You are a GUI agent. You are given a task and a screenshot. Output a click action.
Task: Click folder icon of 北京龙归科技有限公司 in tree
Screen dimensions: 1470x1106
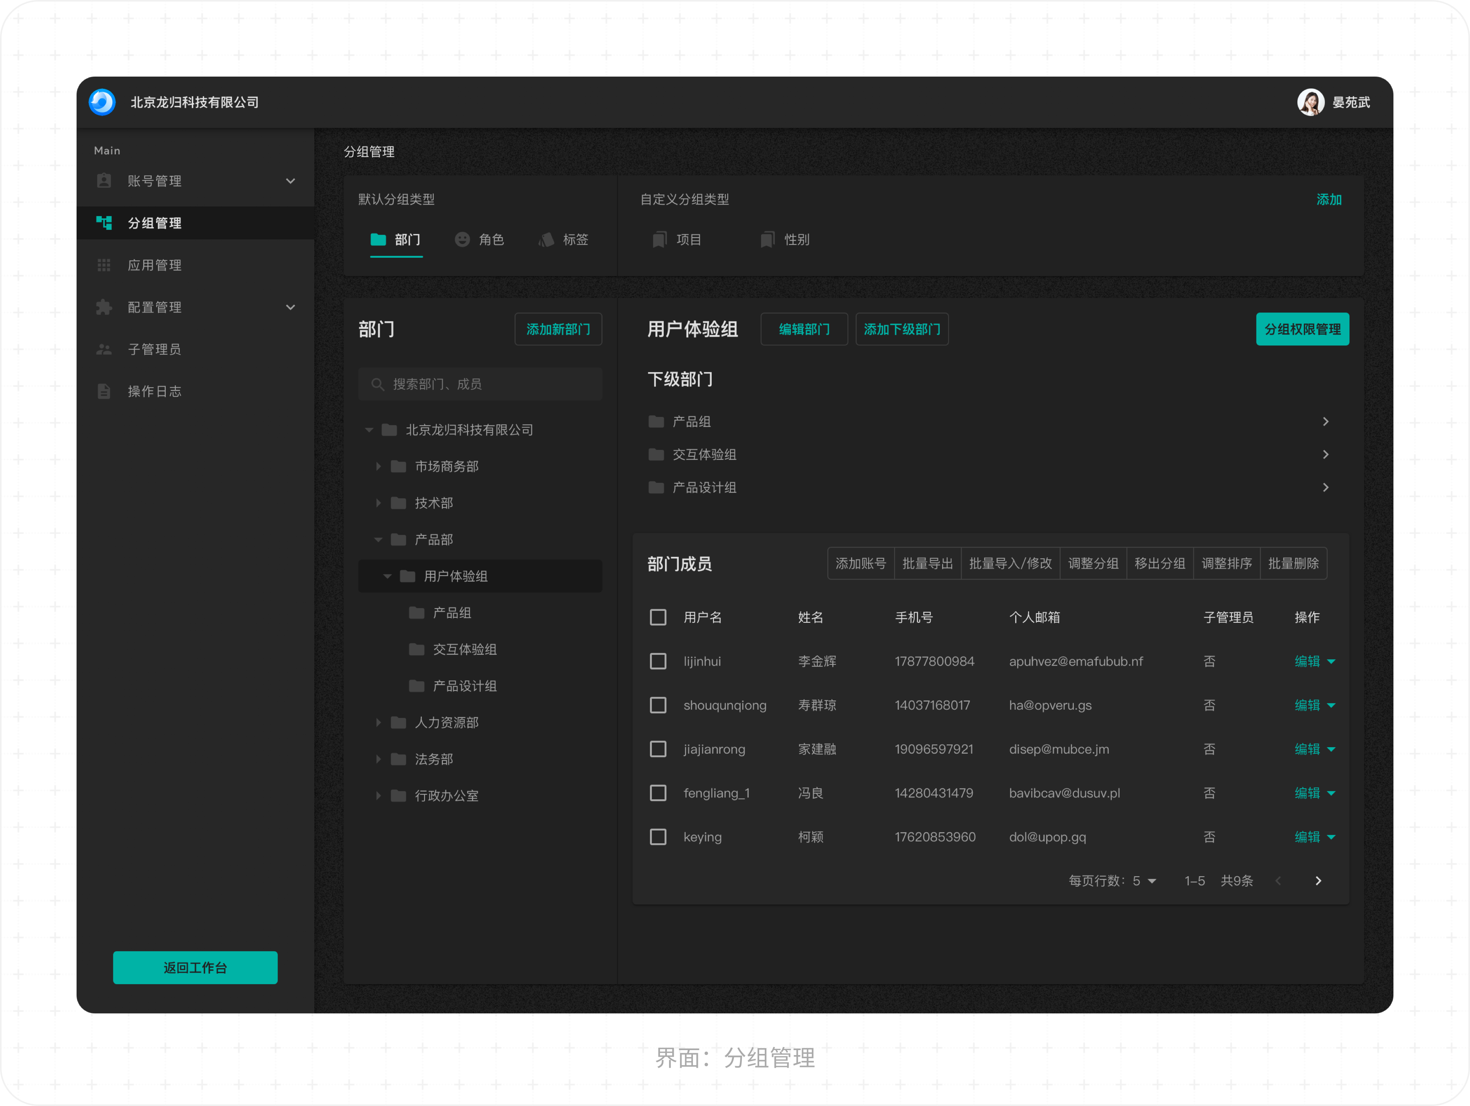pos(389,430)
